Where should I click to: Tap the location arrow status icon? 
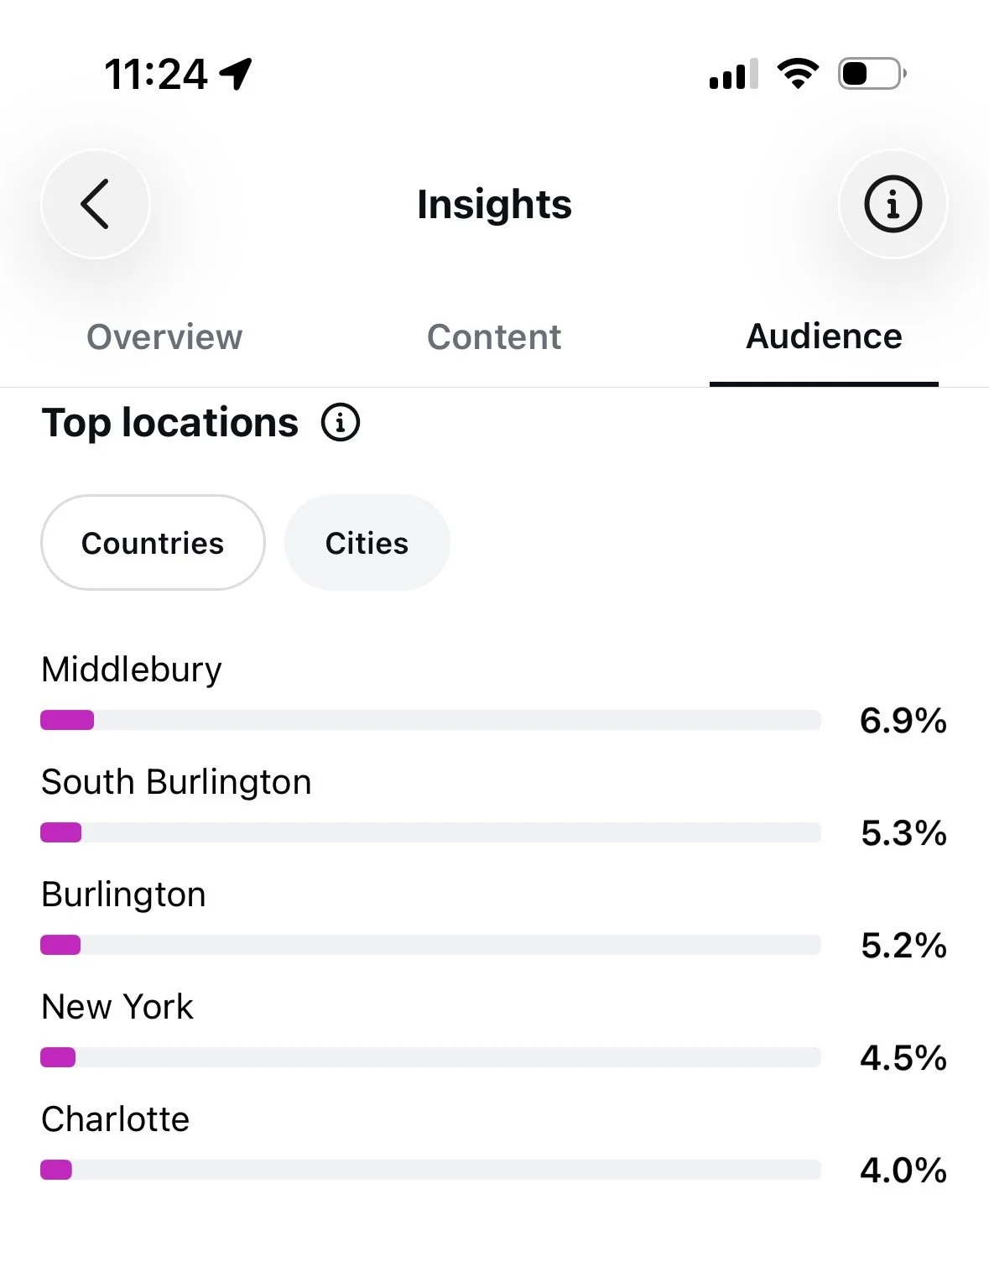coord(236,74)
